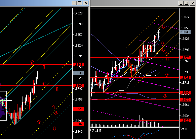The image size is (196, 139).
Task: Click the 16957 price axis value in left chart
Action: click(x=78, y=35)
